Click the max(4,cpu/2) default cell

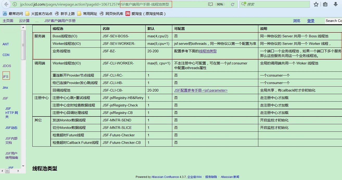click(159, 36)
